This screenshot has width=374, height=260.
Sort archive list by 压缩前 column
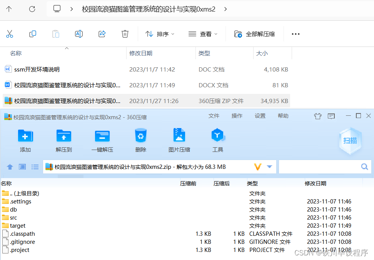[x=188, y=183]
